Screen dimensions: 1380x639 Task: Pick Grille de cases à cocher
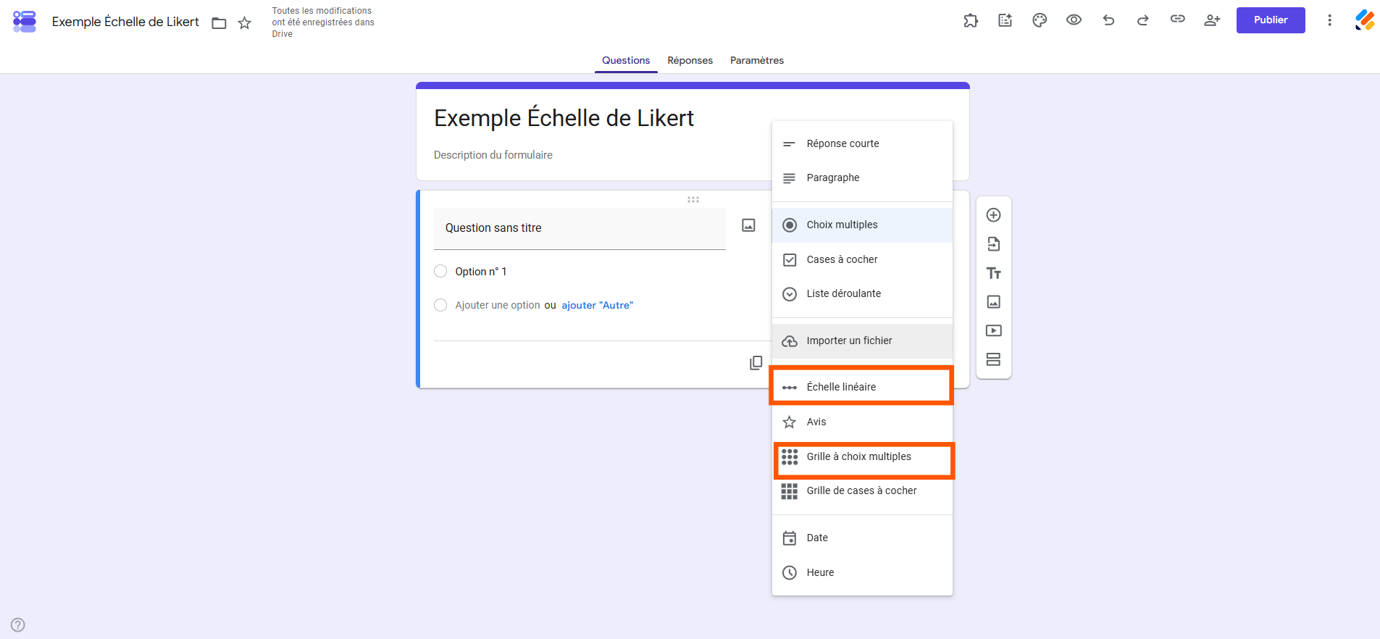coord(862,490)
